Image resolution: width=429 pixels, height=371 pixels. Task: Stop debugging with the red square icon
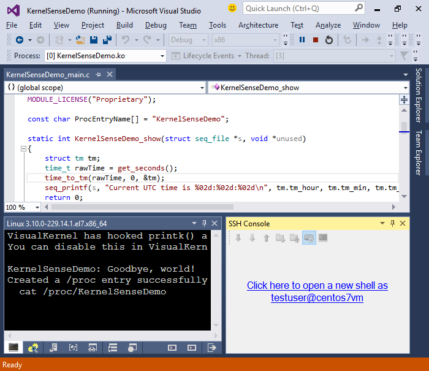point(316,40)
